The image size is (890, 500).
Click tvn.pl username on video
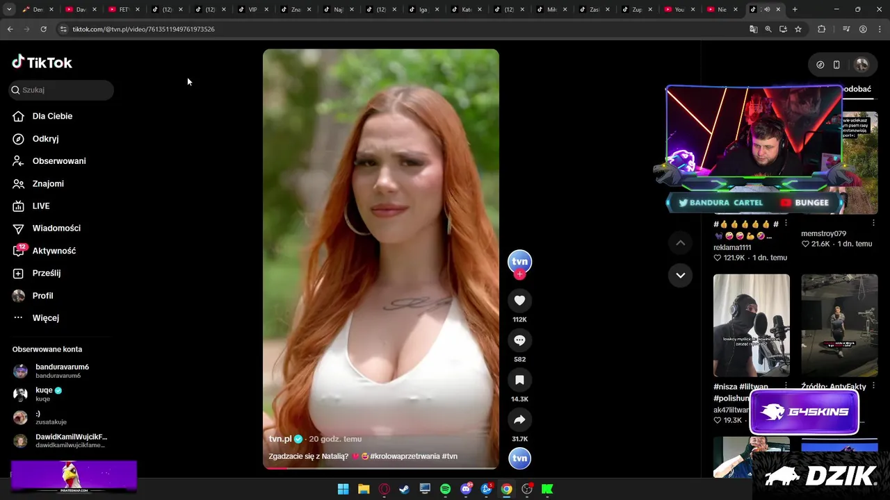tap(280, 439)
